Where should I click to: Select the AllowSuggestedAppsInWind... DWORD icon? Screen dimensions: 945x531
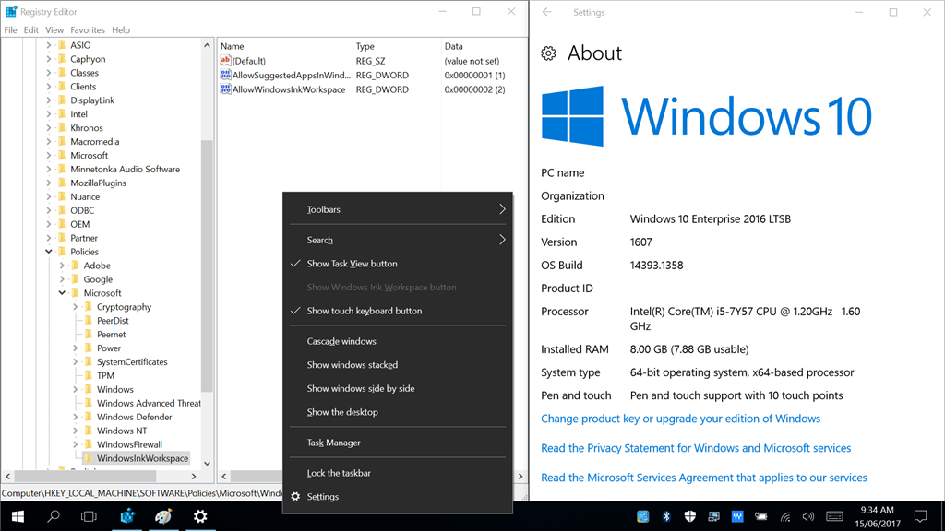[x=225, y=75]
